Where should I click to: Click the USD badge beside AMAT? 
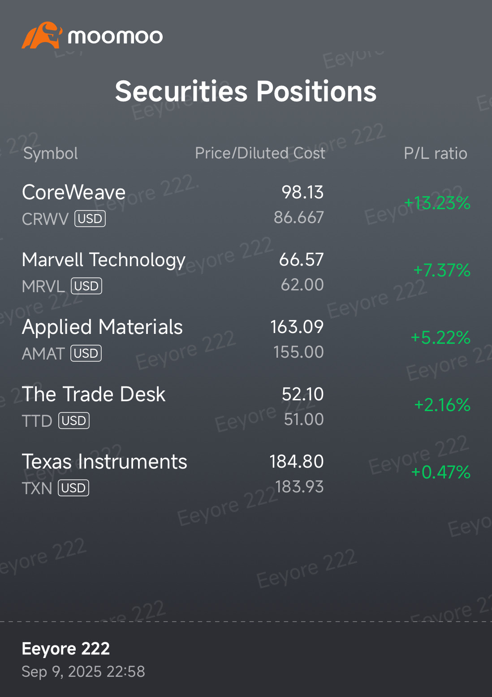click(86, 353)
